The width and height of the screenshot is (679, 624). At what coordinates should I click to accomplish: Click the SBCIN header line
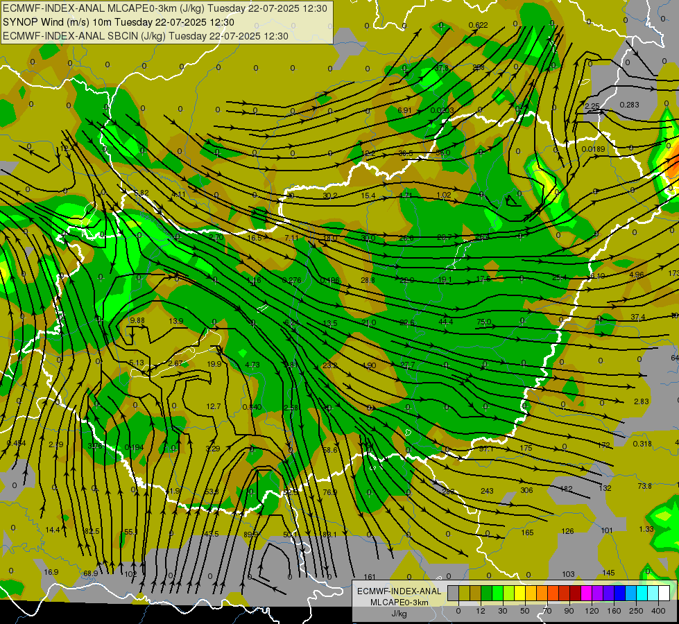(145, 36)
